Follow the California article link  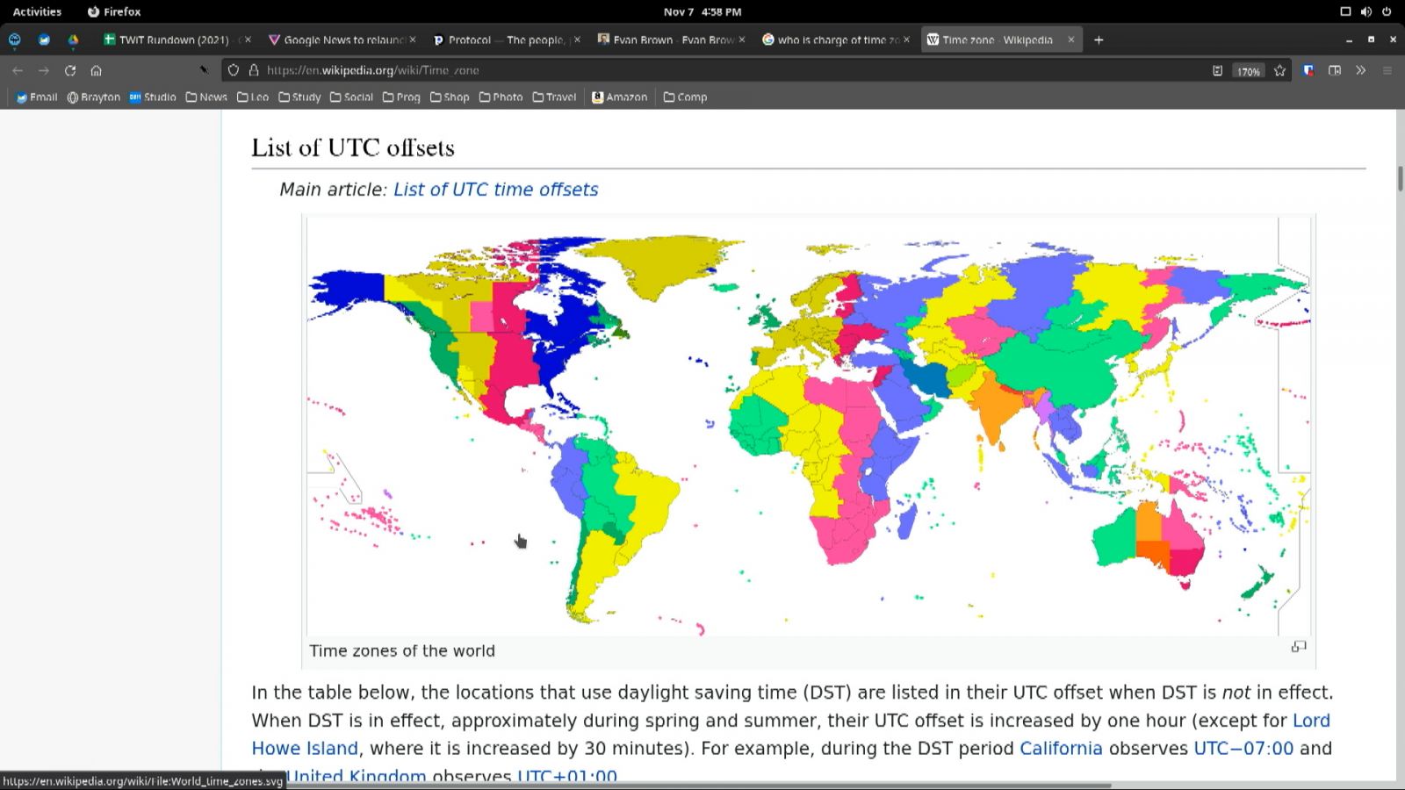[x=1060, y=749]
